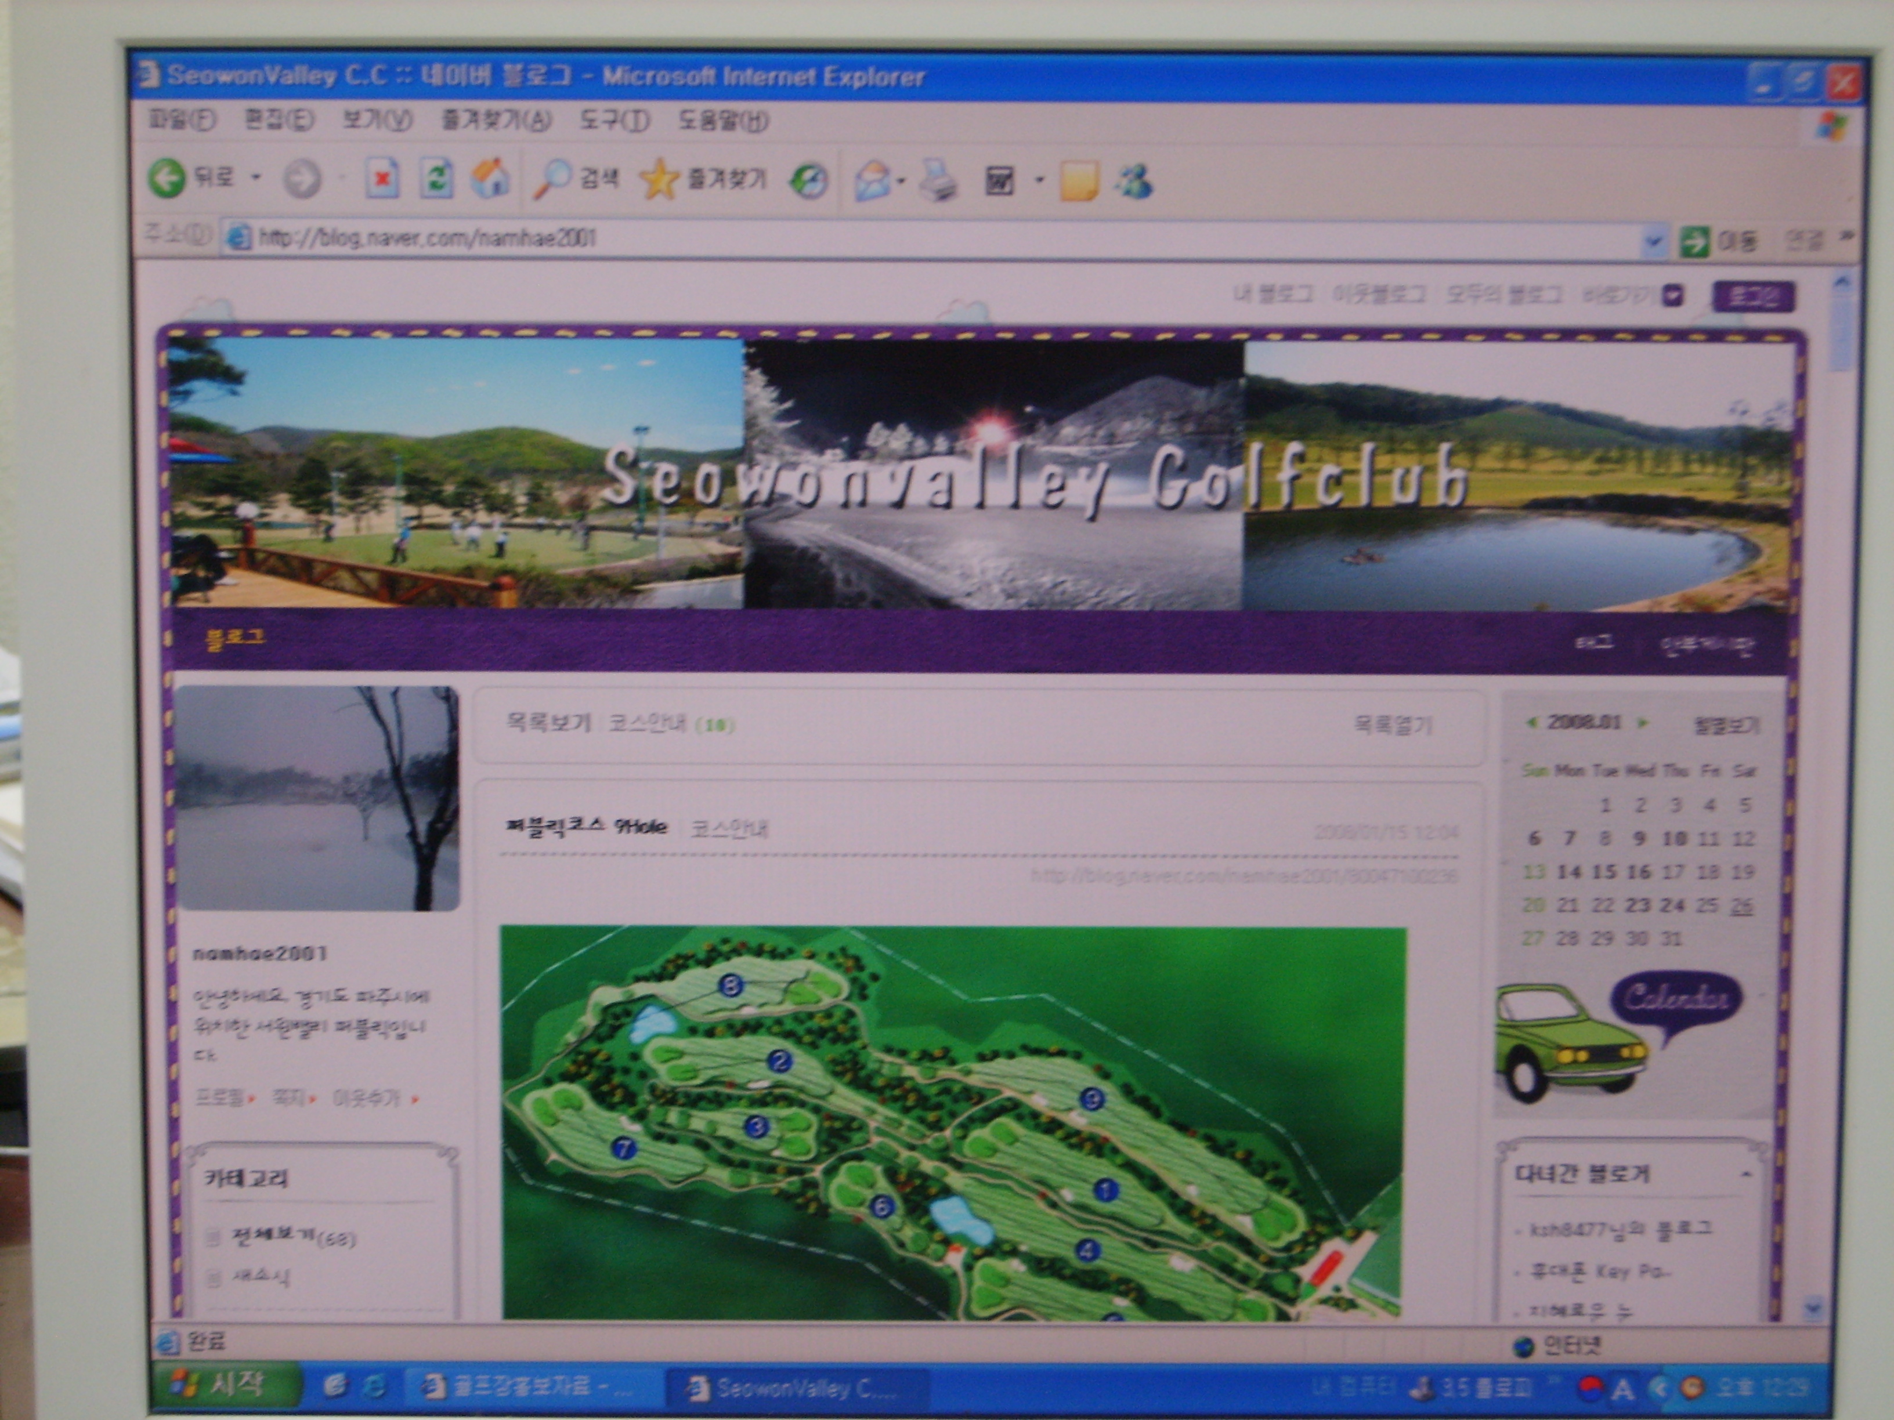Click the snowy profile picture thumbnail
The image size is (1894, 1420).
[x=317, y=798]
